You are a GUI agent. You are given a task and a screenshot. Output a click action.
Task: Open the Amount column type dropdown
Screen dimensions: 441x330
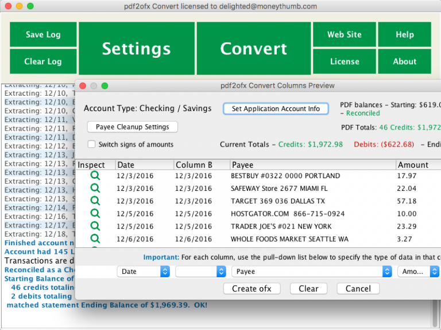coord(418,272)
